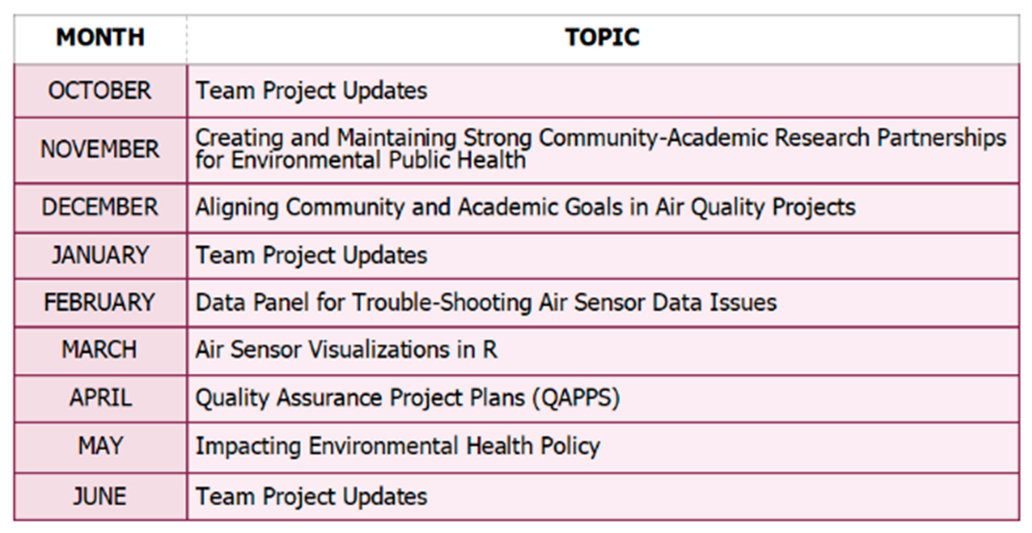Select the JUNE month cell

click(x=100, y=497)
